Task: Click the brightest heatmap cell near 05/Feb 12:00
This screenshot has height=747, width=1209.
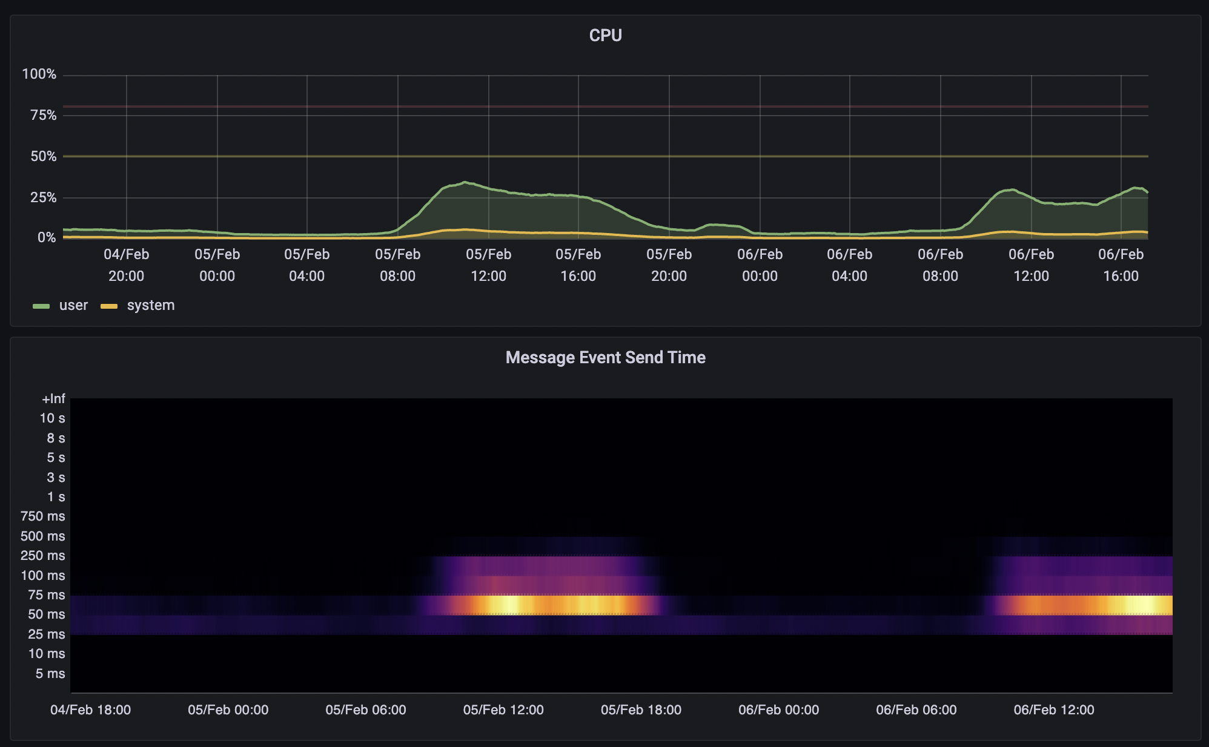Action: point(510,605)
